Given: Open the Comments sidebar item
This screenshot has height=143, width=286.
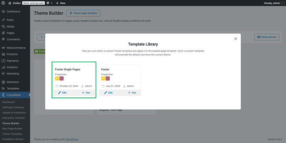Looking at the screenshot, I should 13,40.
